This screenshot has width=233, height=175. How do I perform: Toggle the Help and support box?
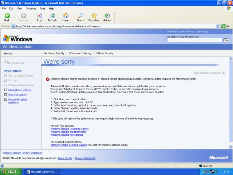point(6,95)
